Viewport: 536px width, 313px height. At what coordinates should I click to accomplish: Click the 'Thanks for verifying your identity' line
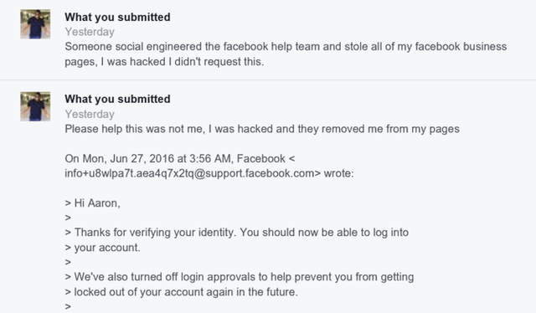(x=237, y=233)
